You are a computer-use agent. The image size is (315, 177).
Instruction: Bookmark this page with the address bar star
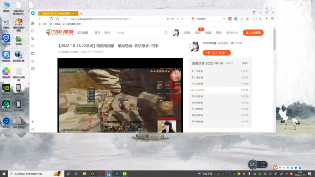[x=65, y=18]
